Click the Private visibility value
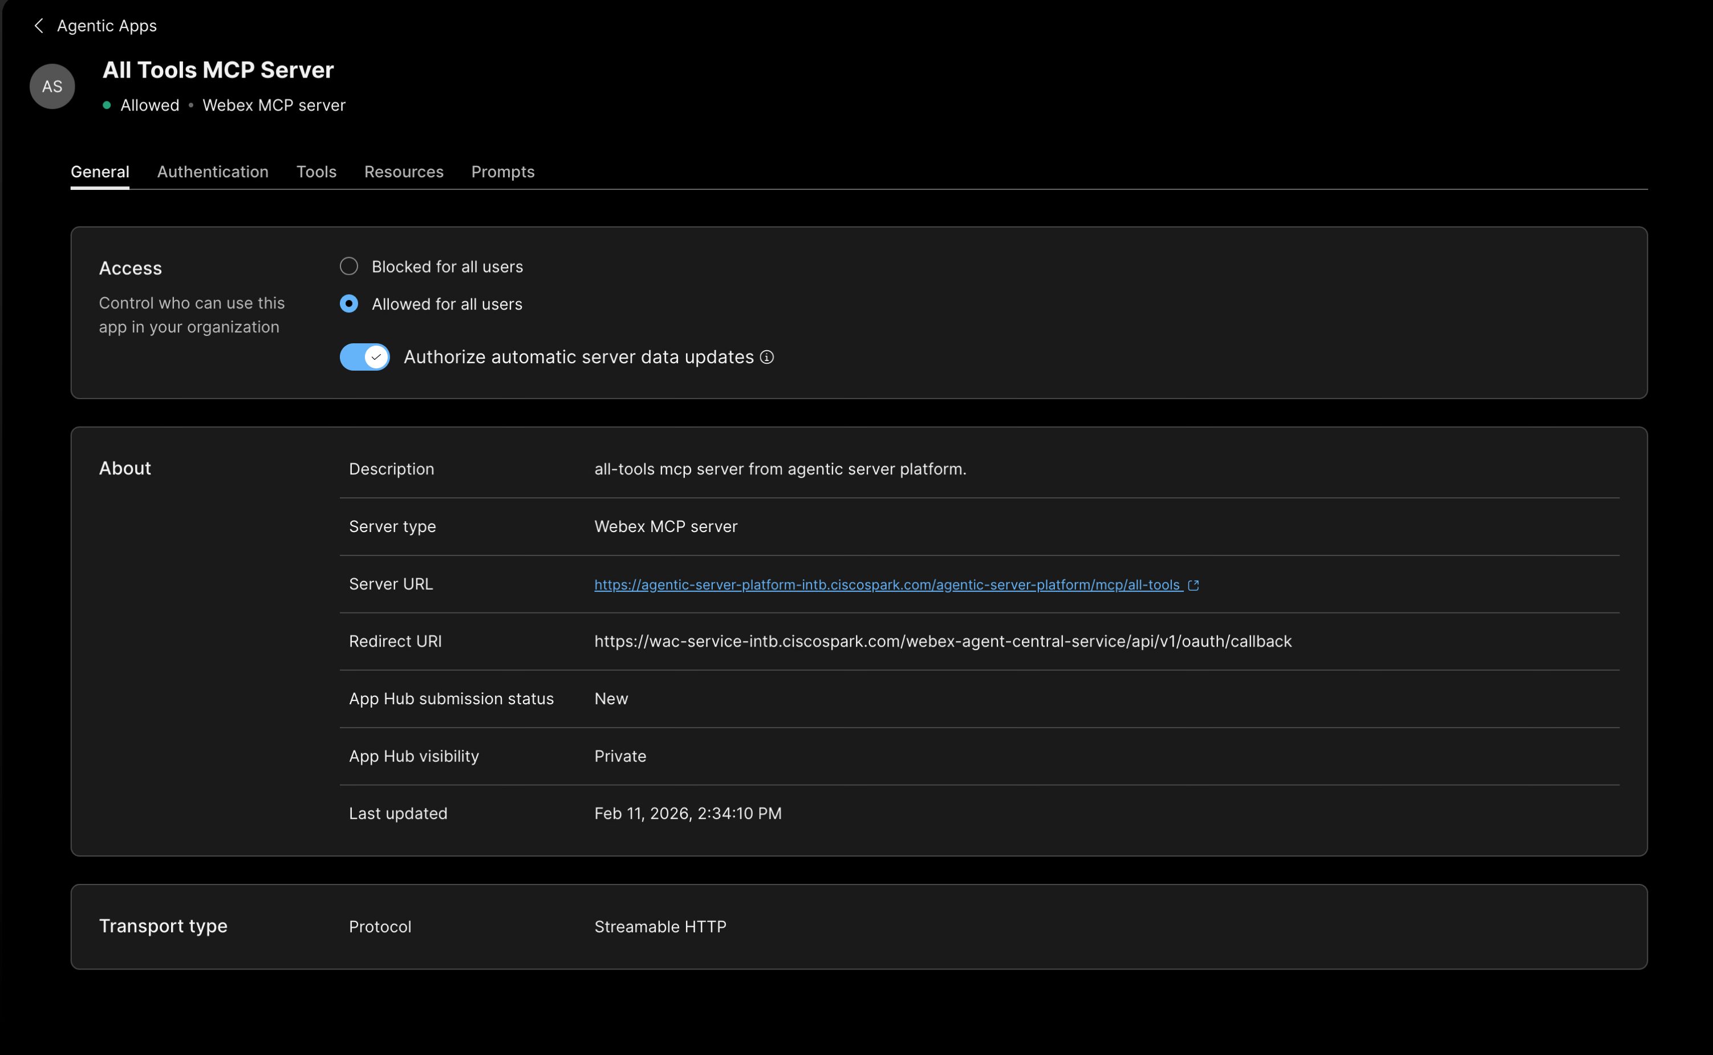The height and width of the screenshot is (1055, 1713). pos(620,756)
